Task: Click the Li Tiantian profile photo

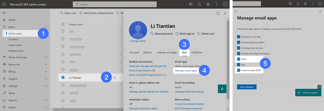Action: (x=138, y=30)
